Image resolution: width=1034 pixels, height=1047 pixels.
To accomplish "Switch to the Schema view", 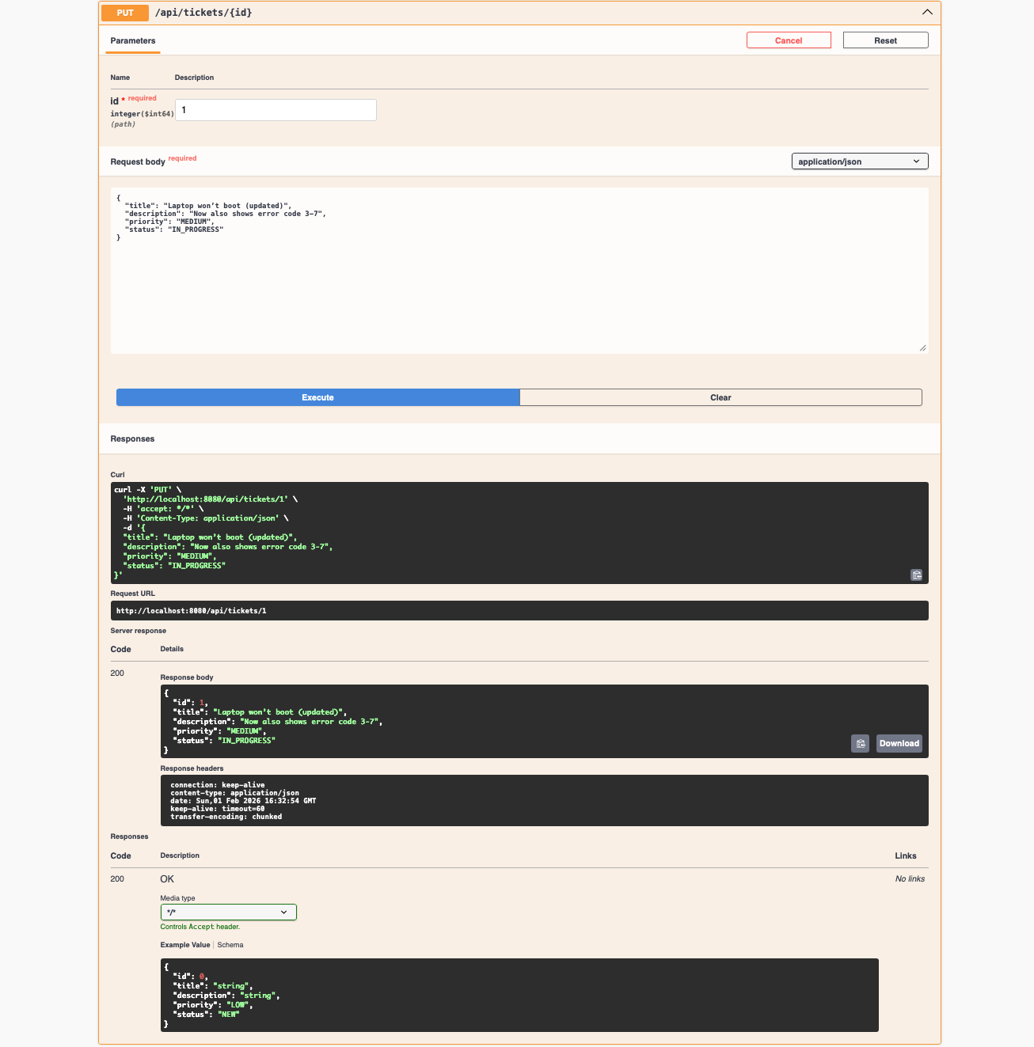I will tap(230, 944).
